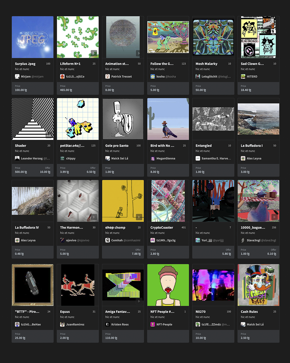The height and width of the screenshot is (363, 290).
Task: Open Mirjam's avatar icon
Action: tap(17, 77)
